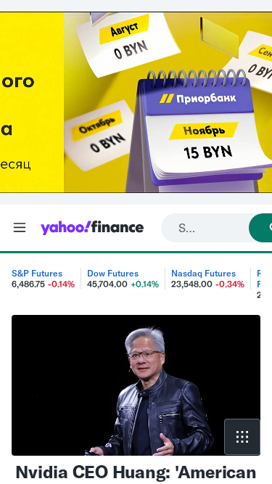Click the Nasdaq Futures -0.34% change
This screenshot has width=272, height=484.
[230, 284]
